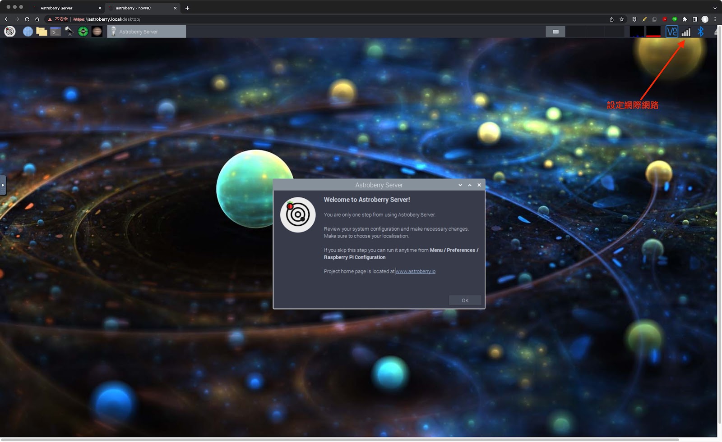The width and height of the screenshot is (722, 442).
Task: Go back in browser history
Action: pos(7,19)
